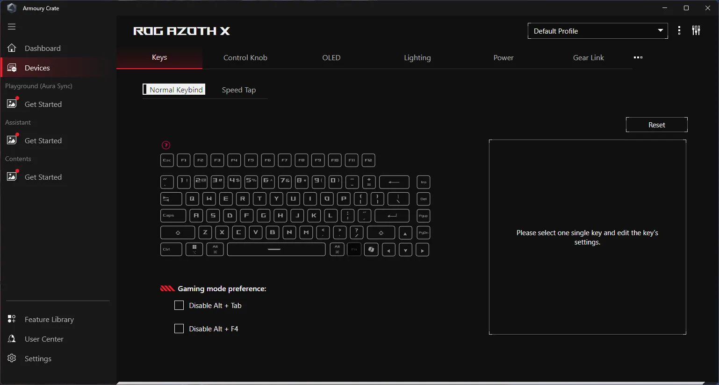Select the Del key on keyboard map
Image resolution: width=719 pixels, height=385 pixels.
click(x=424, y=199)
